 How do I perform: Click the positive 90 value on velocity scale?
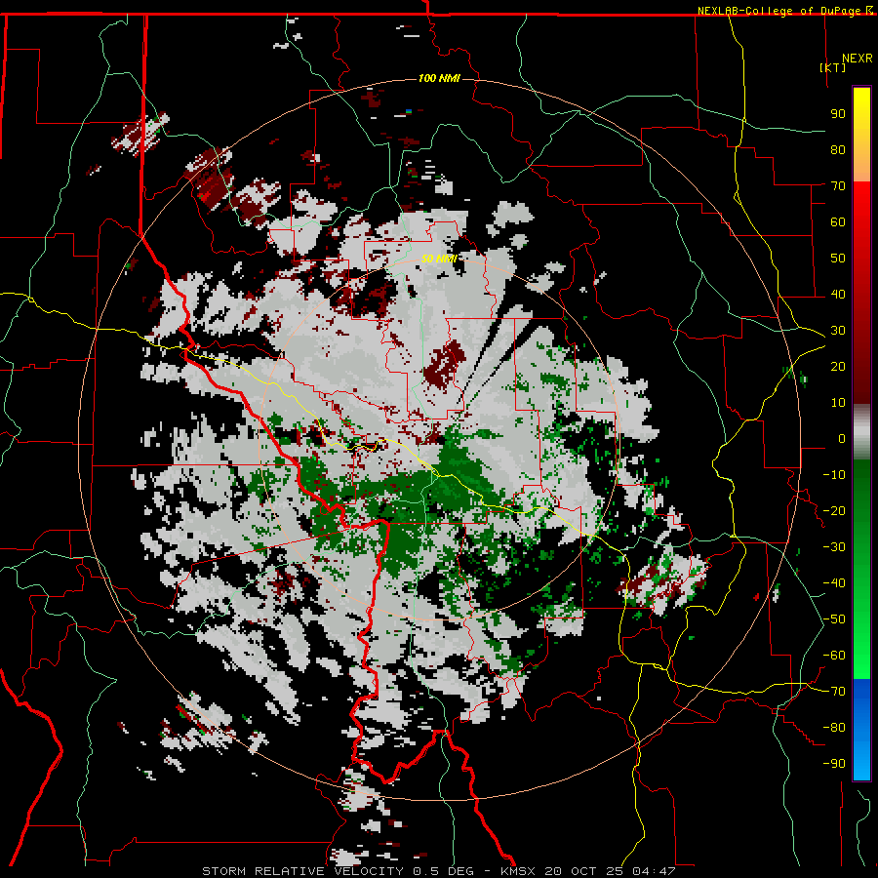click(838, 114)
